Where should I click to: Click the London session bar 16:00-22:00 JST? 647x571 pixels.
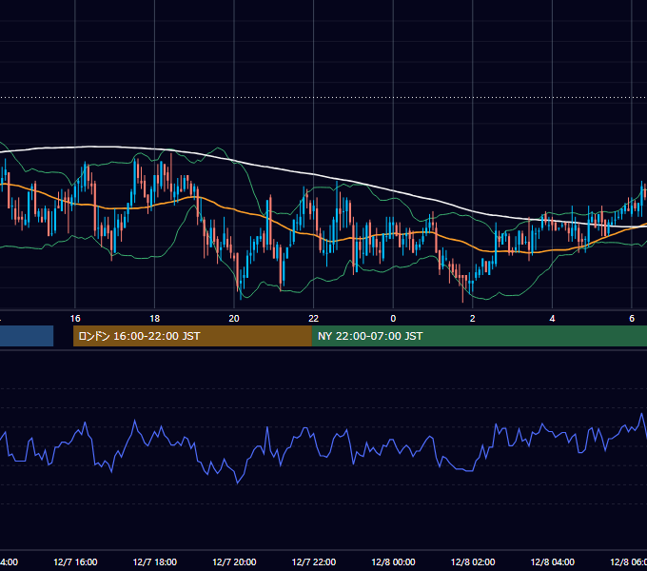tap(192, 336)
